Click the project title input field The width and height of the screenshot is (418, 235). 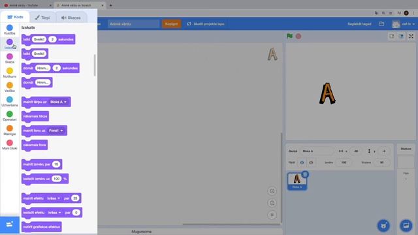tap(133, 24)
